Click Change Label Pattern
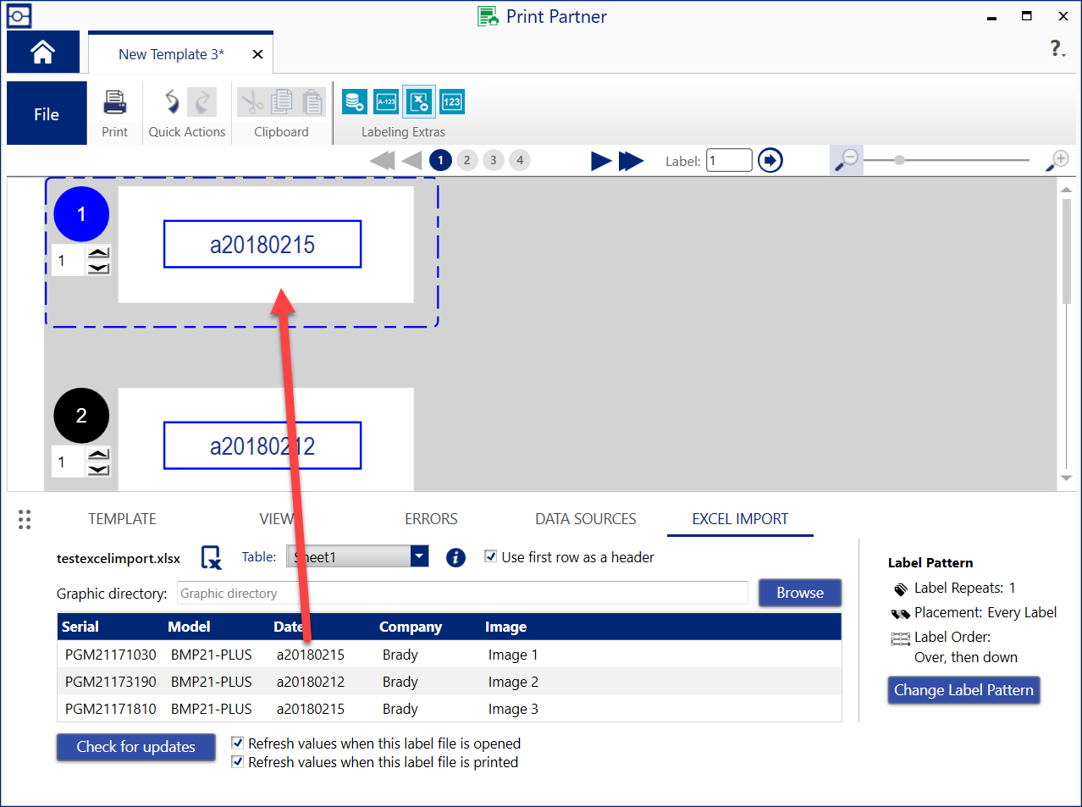 [963, 690]
